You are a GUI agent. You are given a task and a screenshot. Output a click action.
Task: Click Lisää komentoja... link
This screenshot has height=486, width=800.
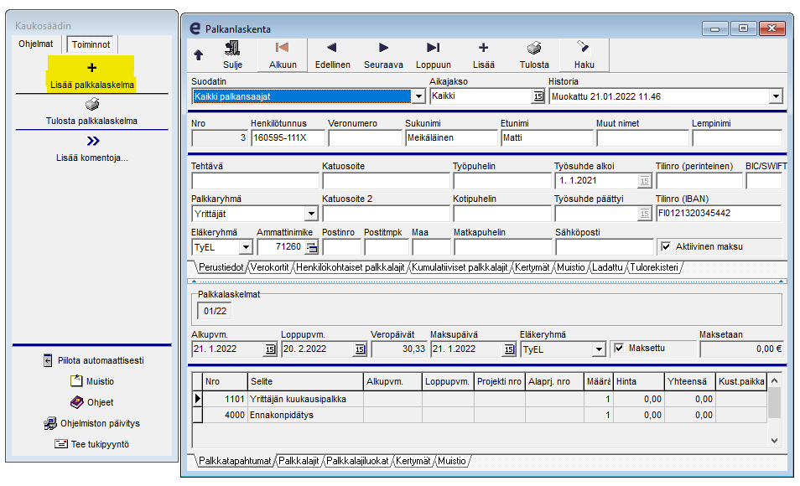pos(92,158)
